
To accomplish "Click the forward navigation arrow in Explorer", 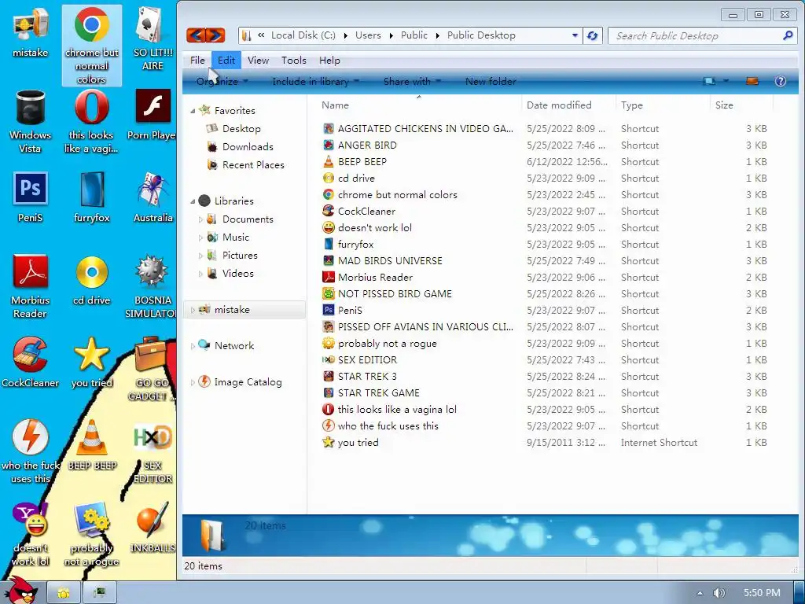I will [215, 35].
